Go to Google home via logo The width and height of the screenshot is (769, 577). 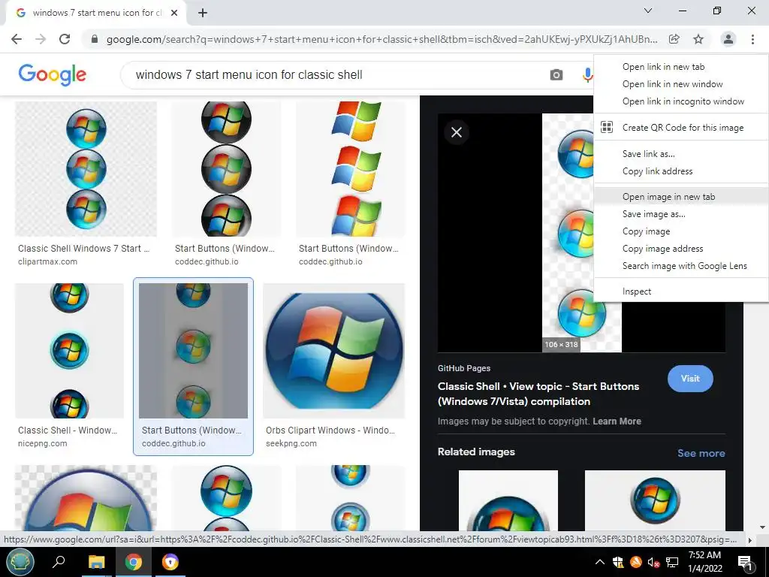[x=52, y=75]
